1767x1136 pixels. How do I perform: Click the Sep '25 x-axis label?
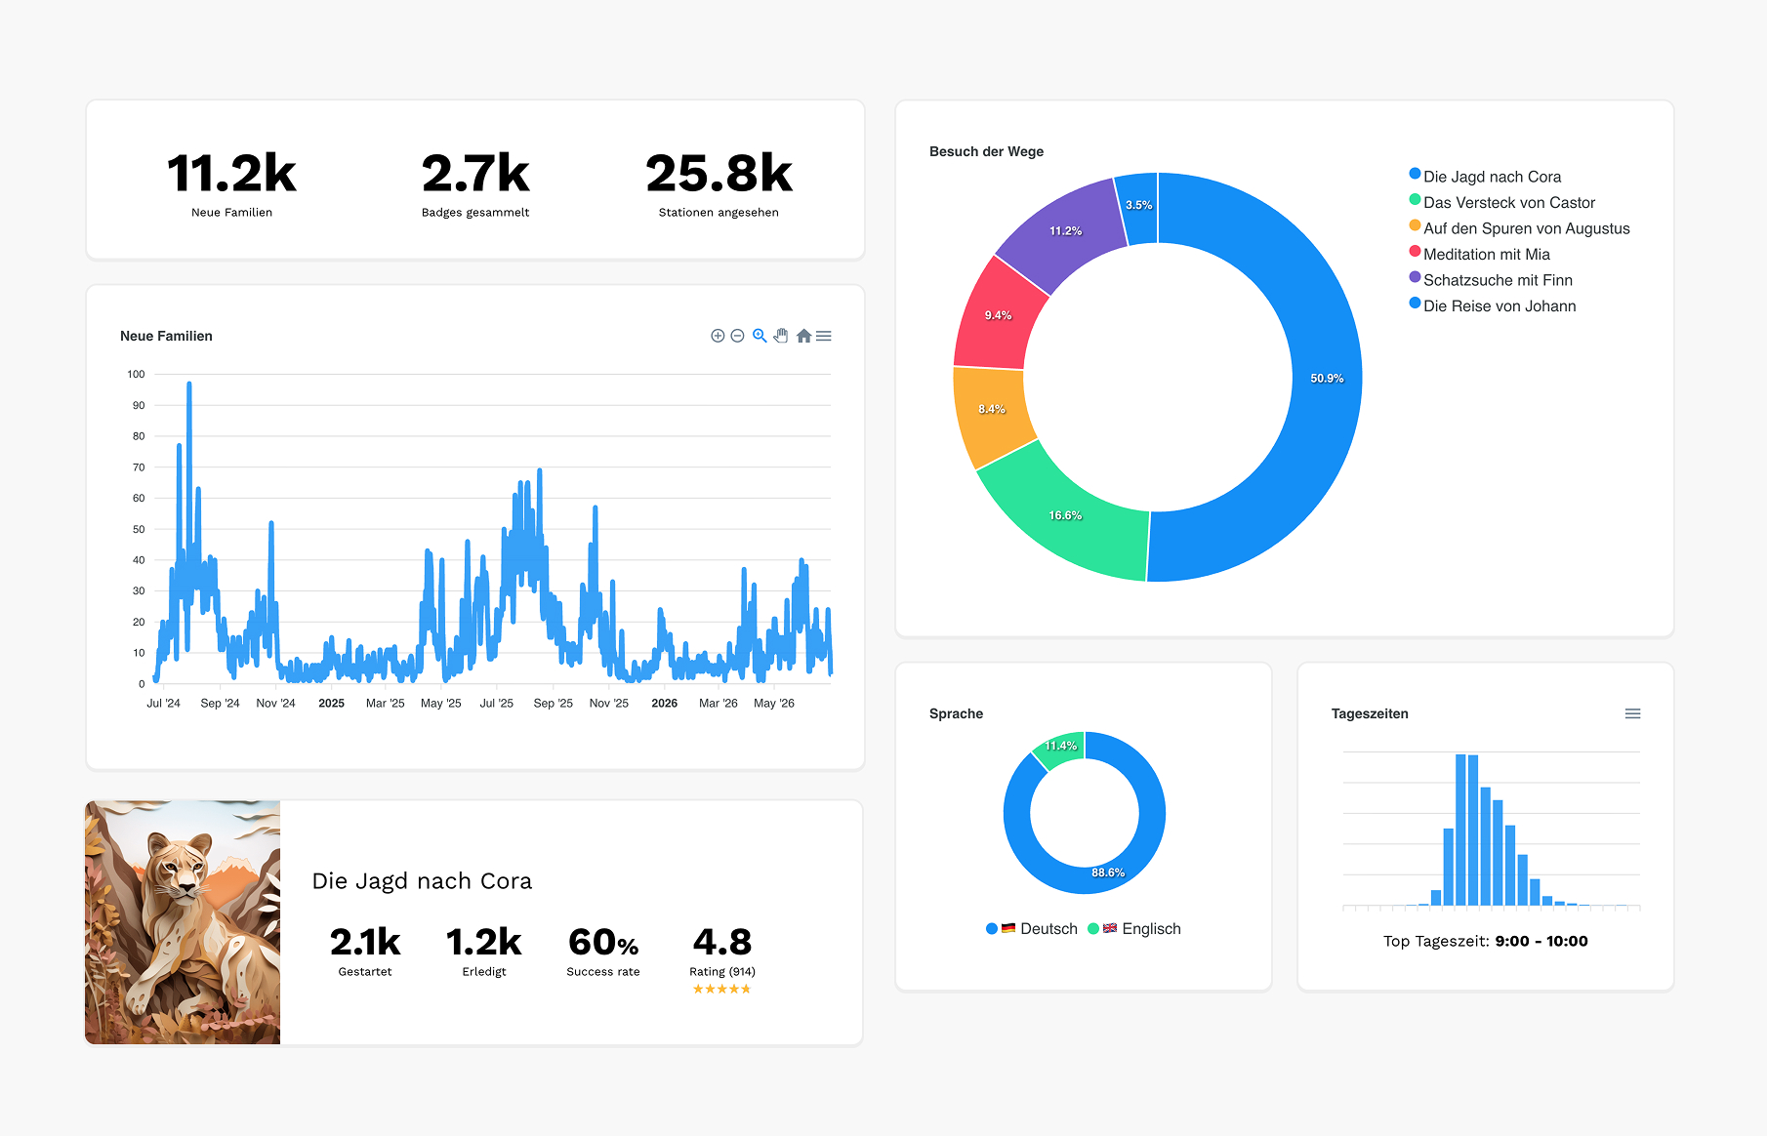pos(553,703)
